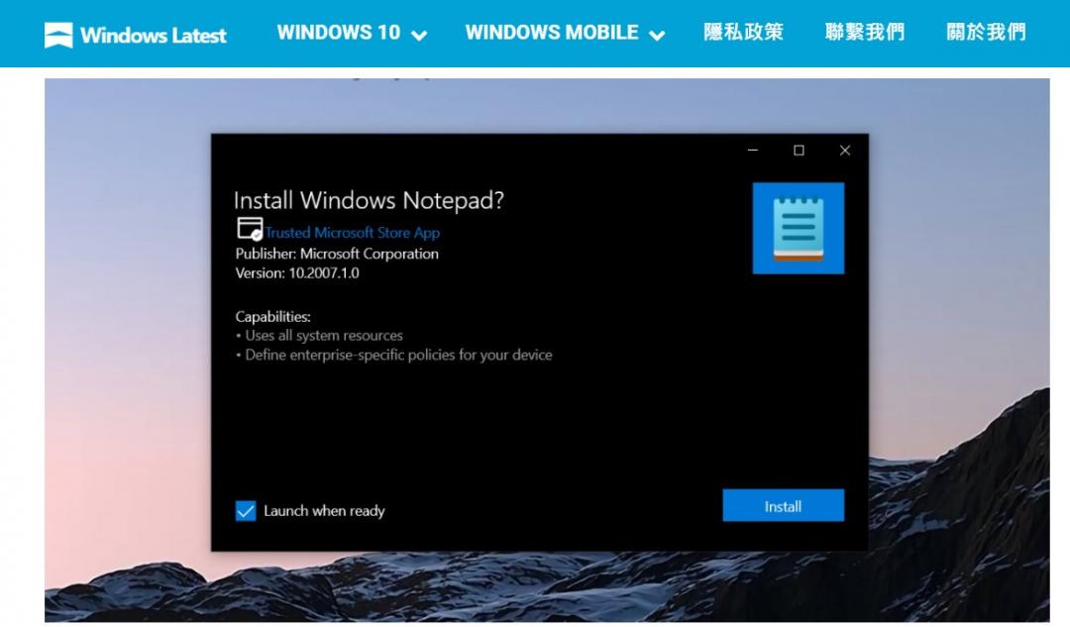
Task: Open the WINDOWS 10 menu label
Action: (338, 33)
